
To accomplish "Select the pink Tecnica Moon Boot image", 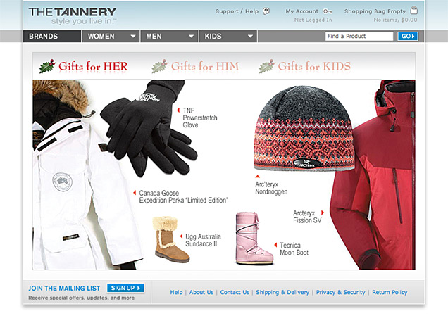I will tap(254, 239).
